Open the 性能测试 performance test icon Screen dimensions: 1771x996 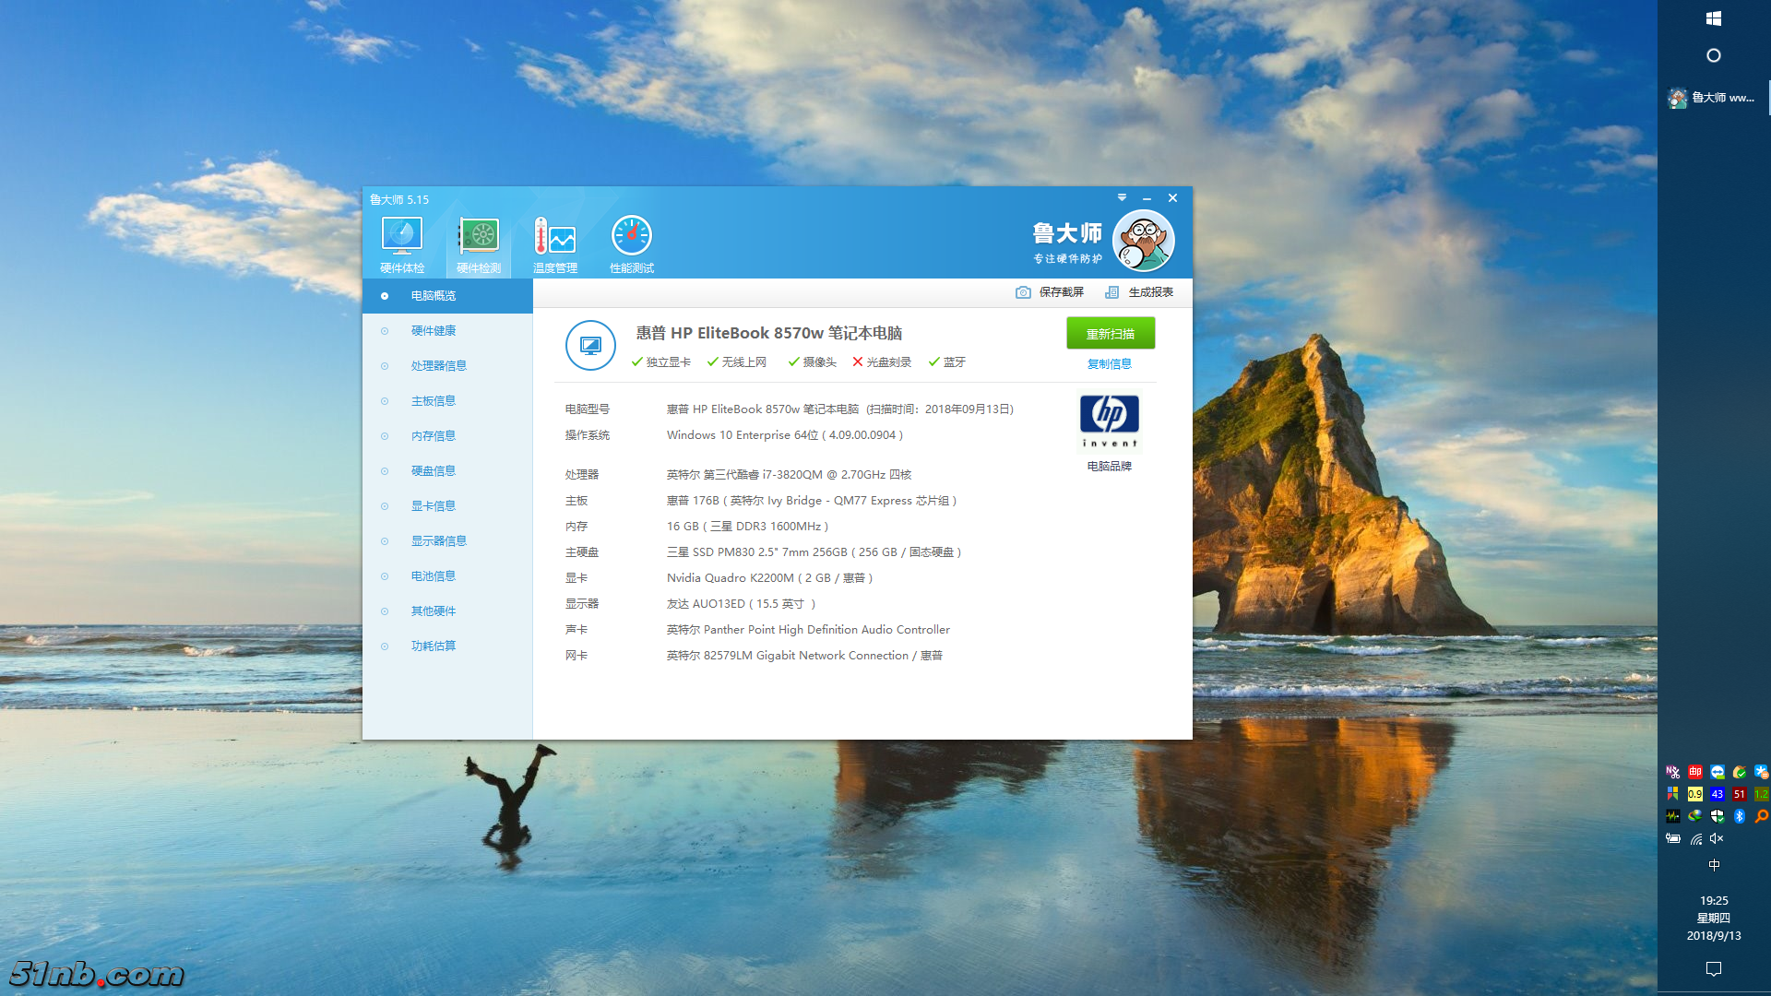[632, 244]
